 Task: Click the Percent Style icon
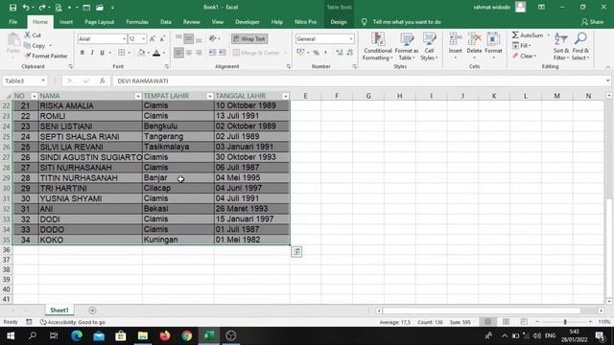coord(316,53)
